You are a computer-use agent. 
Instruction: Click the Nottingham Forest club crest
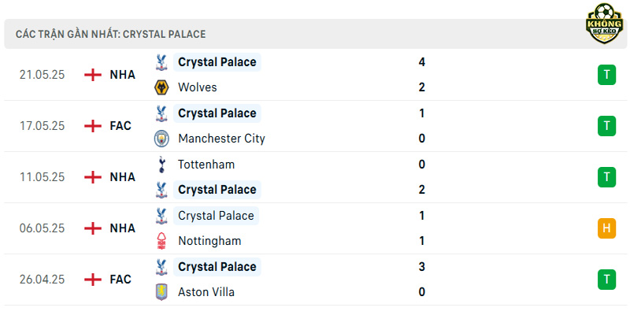click(161, 241)
